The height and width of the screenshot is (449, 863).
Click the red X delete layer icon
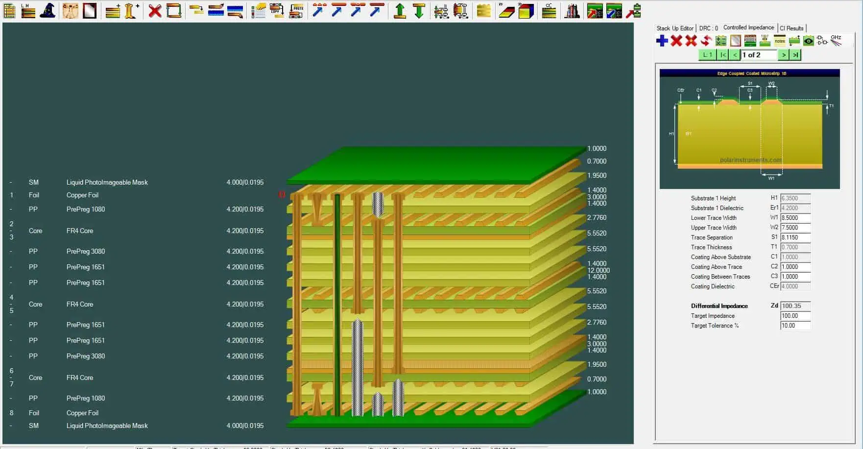(155, 11)
